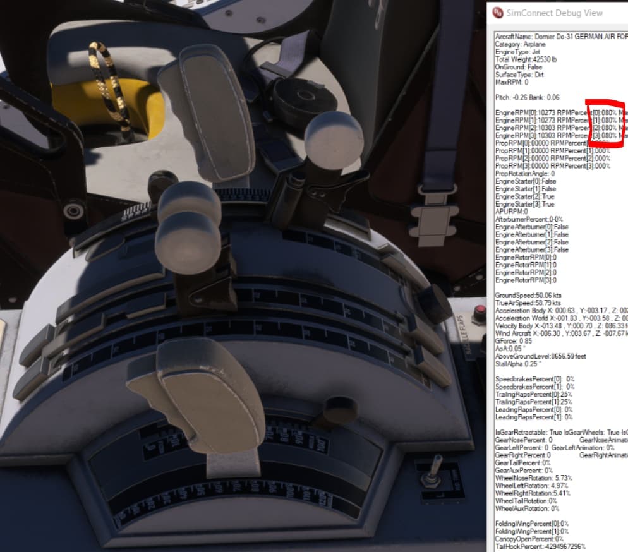Select the EngineStarter[2]:True line
Image resolution: width=628 pixels, height=552 pixels.
526,196
